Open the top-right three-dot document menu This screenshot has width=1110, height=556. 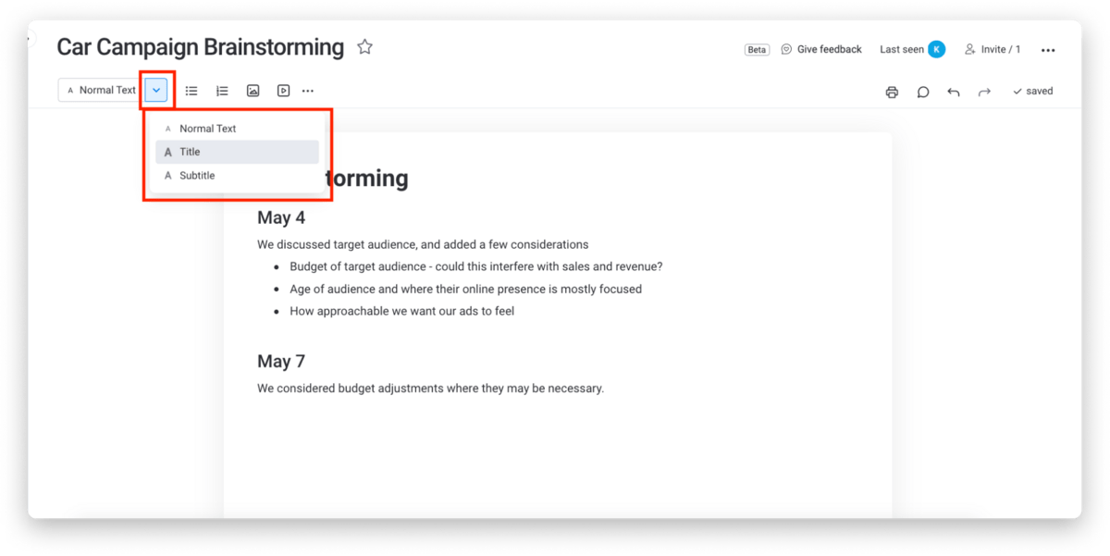click(1048, 50)
